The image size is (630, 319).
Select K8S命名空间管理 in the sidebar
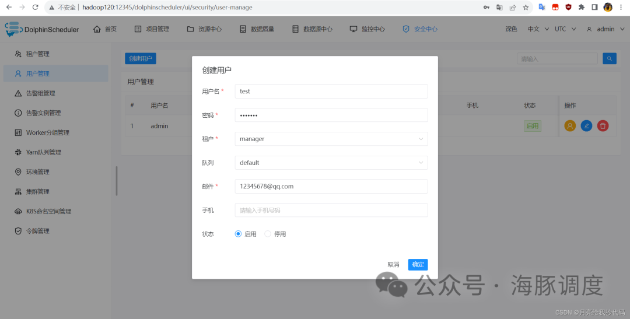click(56, 211)
